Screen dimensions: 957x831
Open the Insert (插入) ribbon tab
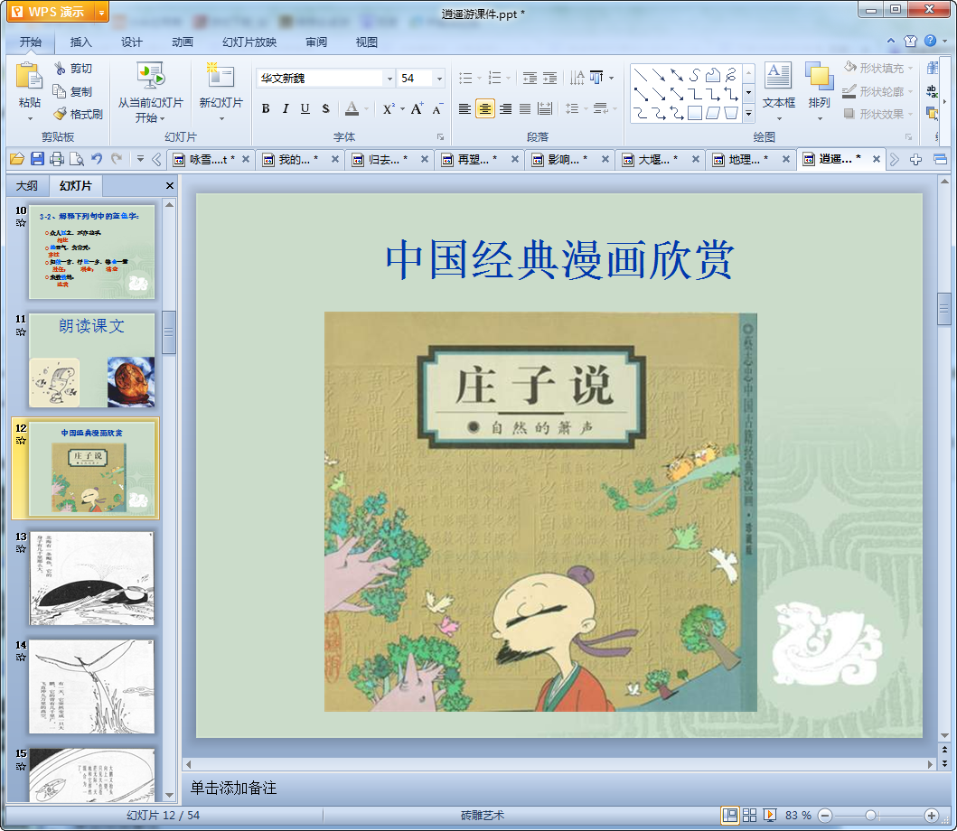[80, 42]
